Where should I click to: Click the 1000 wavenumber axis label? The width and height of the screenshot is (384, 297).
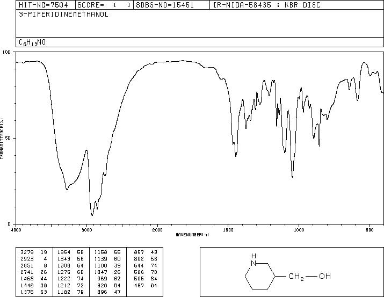299,230
